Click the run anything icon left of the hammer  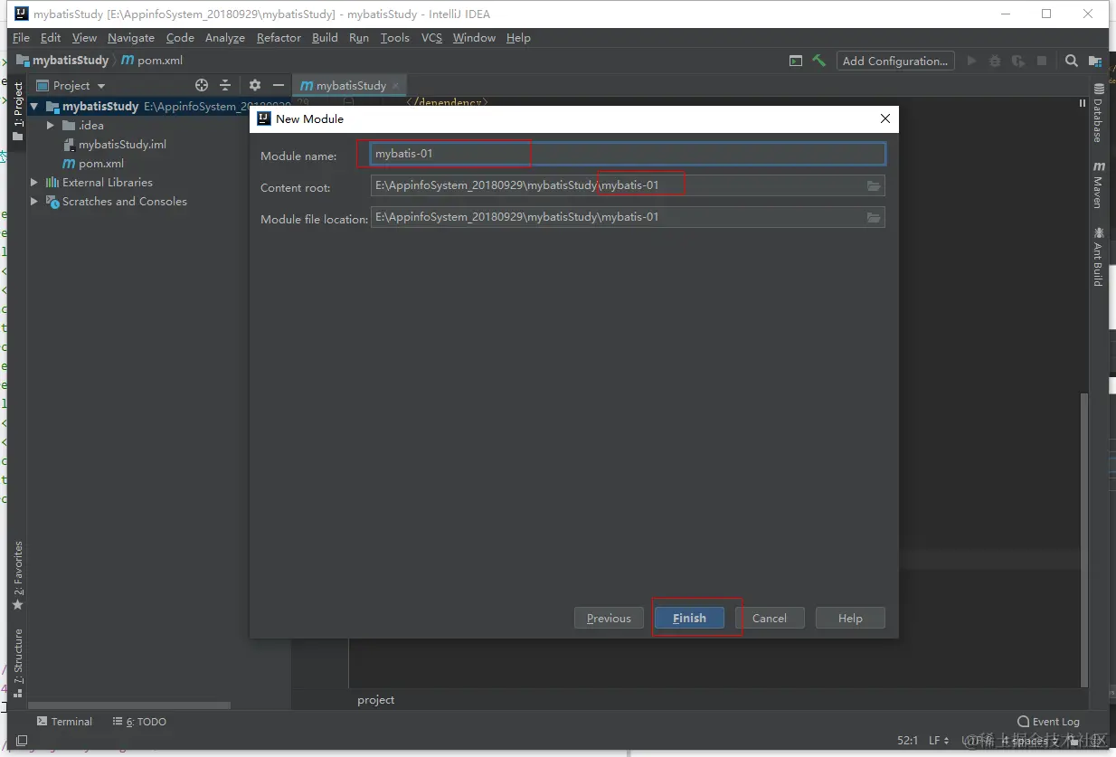tap(796, 61)
